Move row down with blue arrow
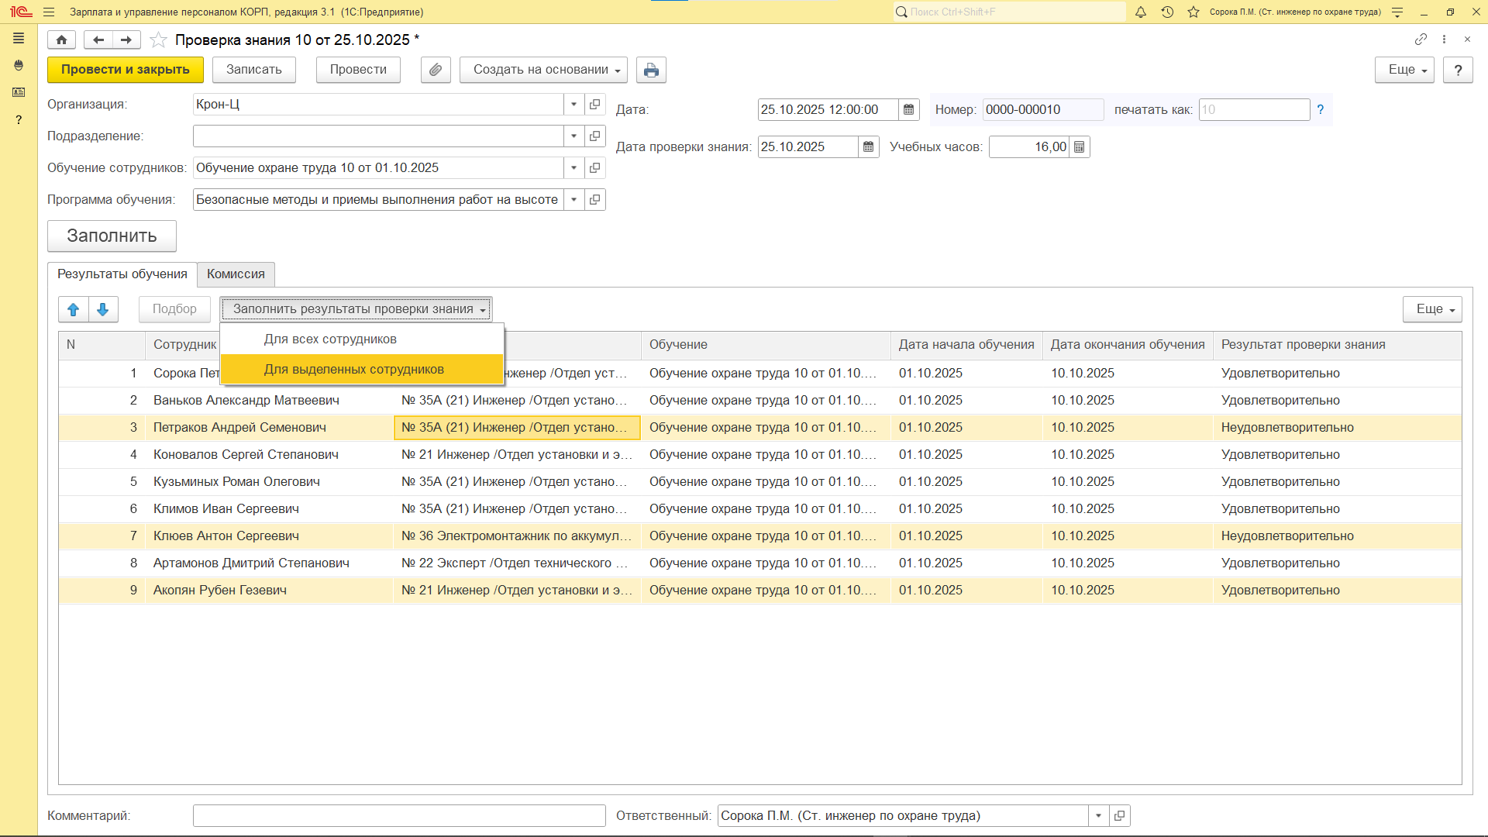1488x837 pixels. coord(103,309)
